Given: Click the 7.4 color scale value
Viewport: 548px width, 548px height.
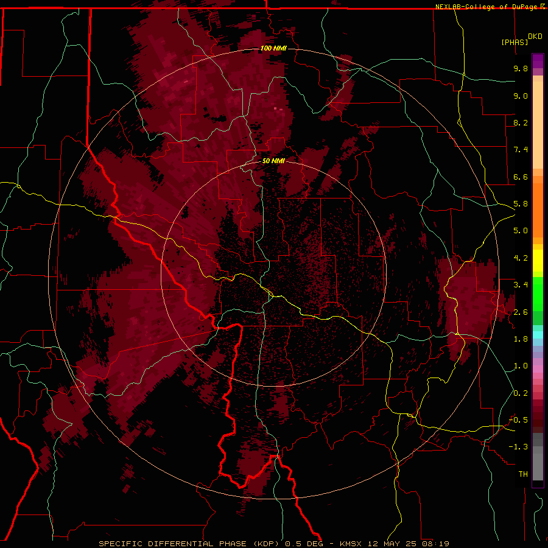Looking at the screenshot, I should click(x=521, y=150).
